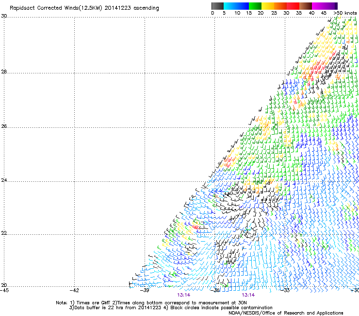Screen dimensions: 359x316
Task: Click the latitude label '24'
Action: [x=4, y=180]
